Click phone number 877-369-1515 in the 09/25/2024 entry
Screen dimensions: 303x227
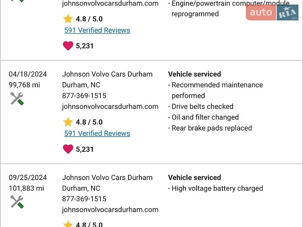click(x=84, y=199)
